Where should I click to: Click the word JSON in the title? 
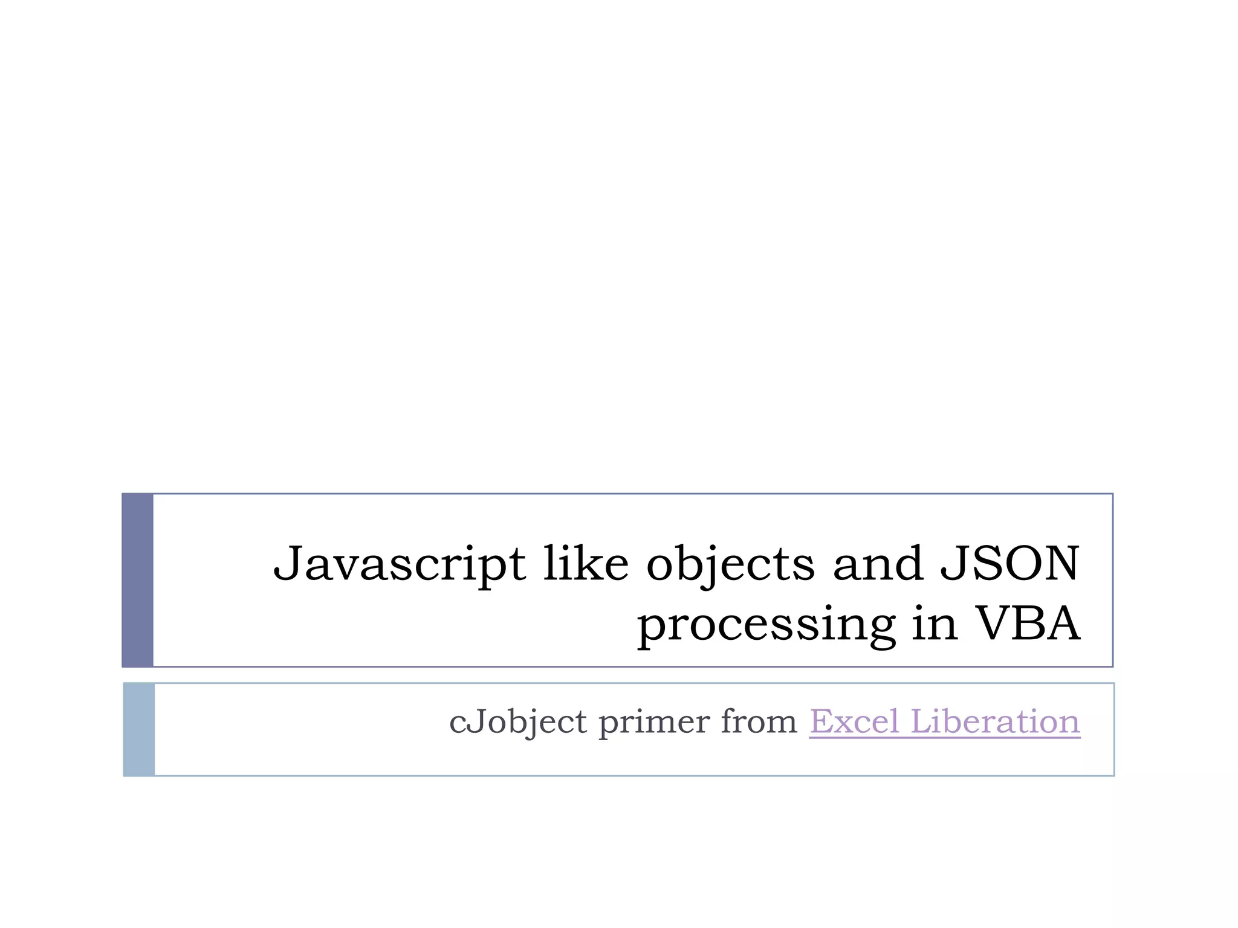[x=1010, y=564]
